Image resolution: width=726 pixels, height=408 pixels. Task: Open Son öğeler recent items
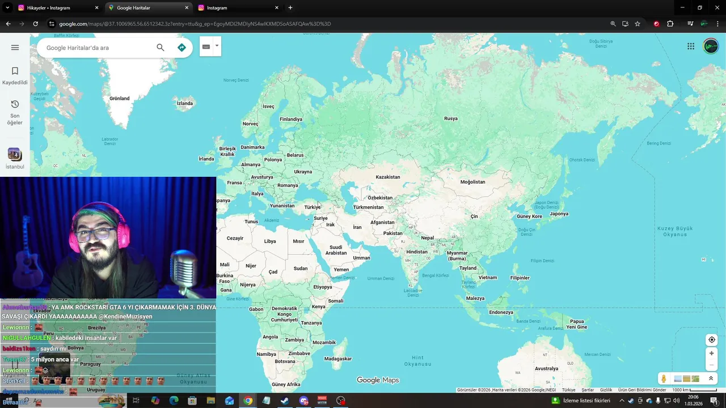pyautogui.click(x=15, y=113)
